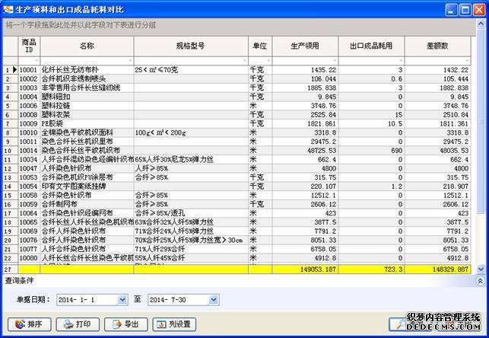Click the 导出 export icon button
Screen dimensions: 489x338
coord(125,324)
